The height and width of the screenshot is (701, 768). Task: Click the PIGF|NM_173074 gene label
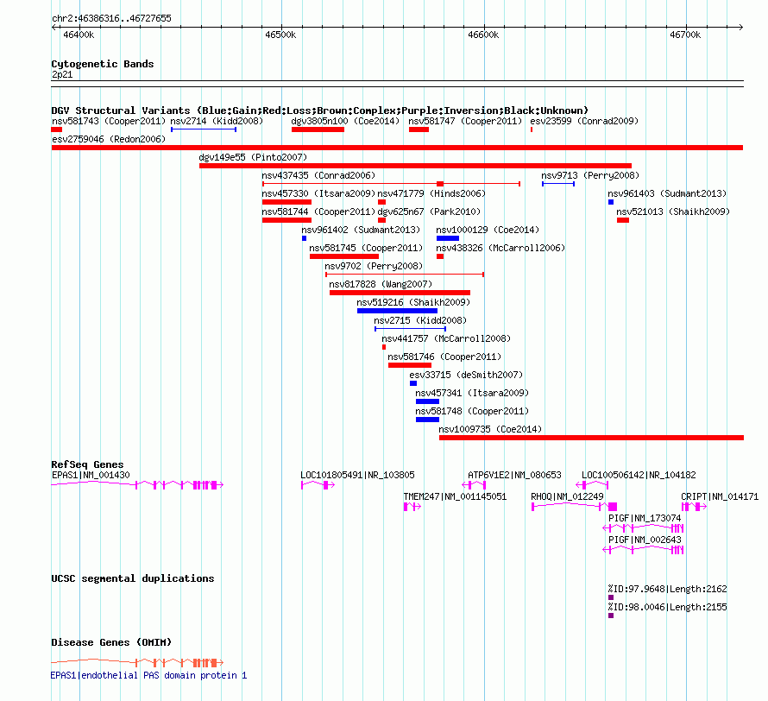[x=645, y=518]
